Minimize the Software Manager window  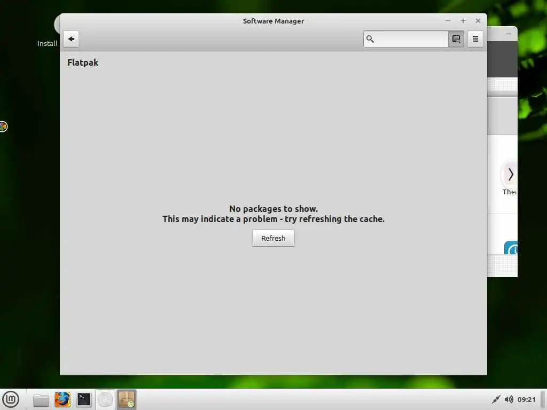448,21
